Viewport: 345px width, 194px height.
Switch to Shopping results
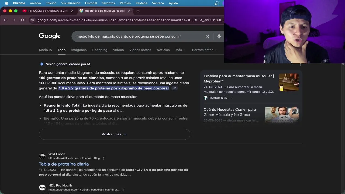(x=100, y=50)
